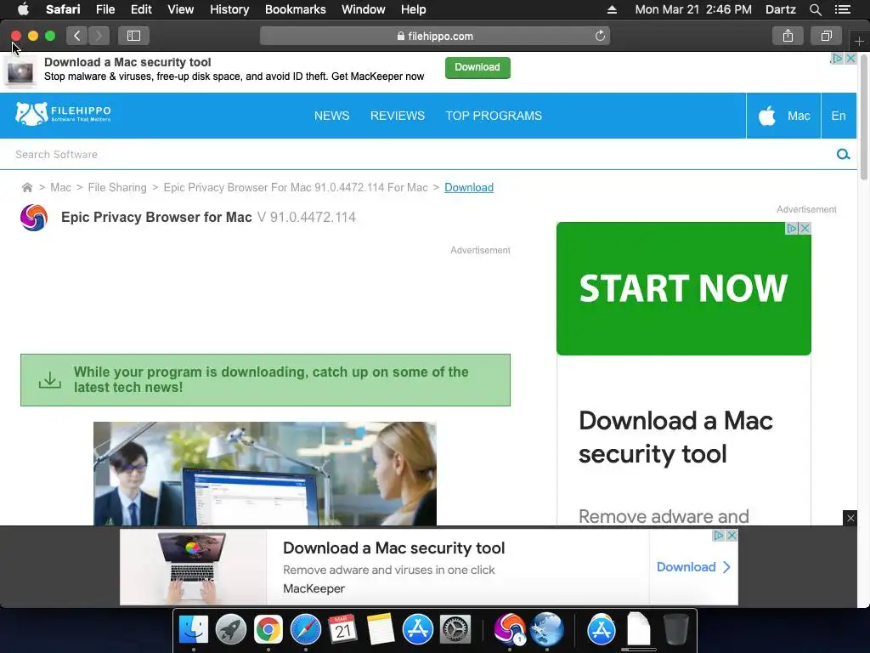The width and height of the screenshot is (870, 653).
Task: Open Launchpad from the Dock
Action: [x=231, y=630]
